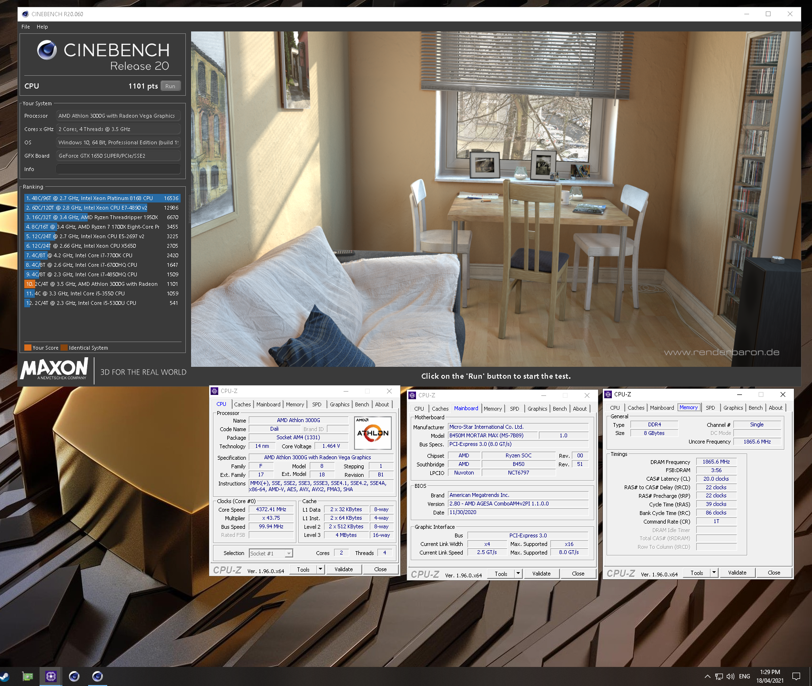This screenshot has width=812, height=686.
Task: Run the CPU benchmark test
Action: (x=171, y=86)
